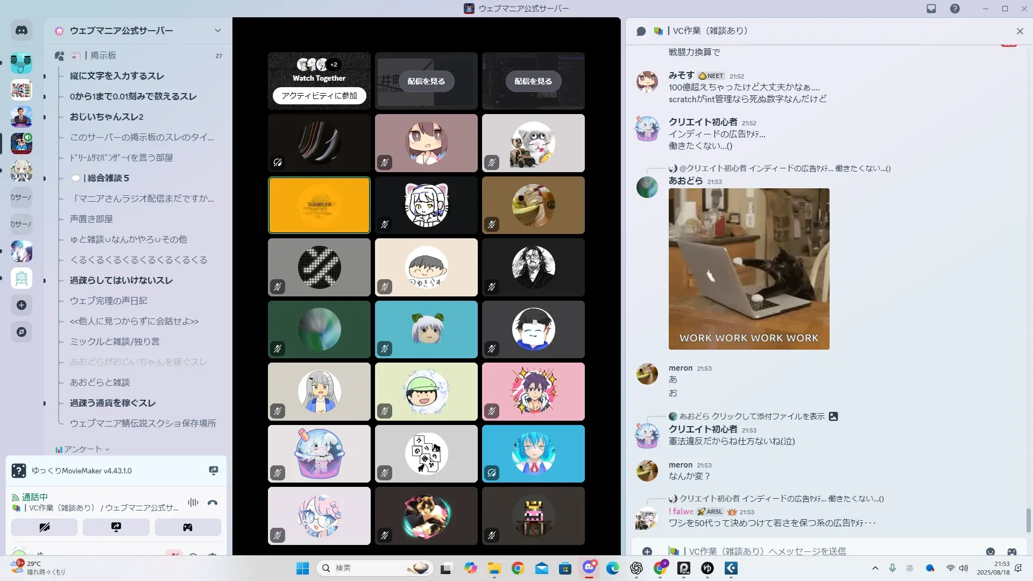Stream ゆっくりMovieMaker via its screen icon
1033x581 pixels.
214,471
